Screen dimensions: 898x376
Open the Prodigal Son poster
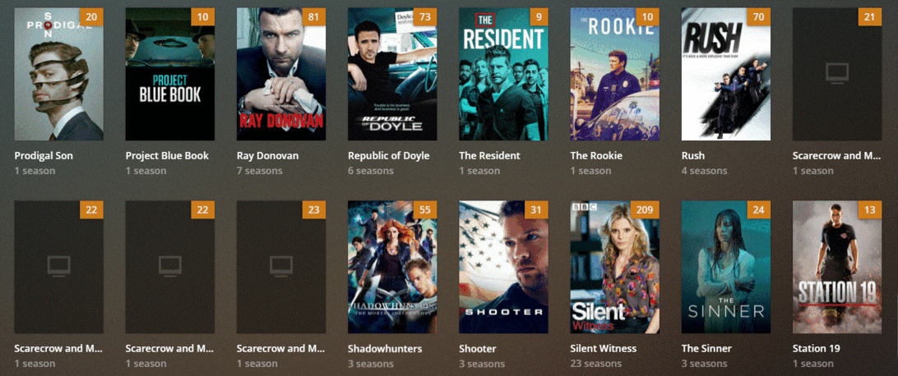click(x=59, y=74)
